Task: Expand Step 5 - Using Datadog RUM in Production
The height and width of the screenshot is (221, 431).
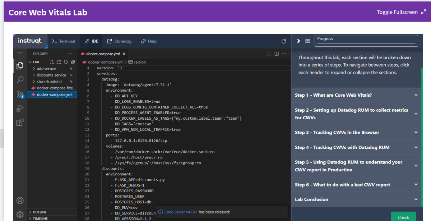Action: (x=356, y=166)
